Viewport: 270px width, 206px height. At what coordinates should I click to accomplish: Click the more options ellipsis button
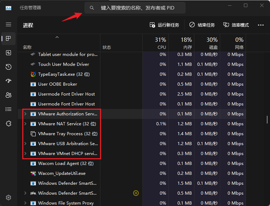(x=261, y=25)
